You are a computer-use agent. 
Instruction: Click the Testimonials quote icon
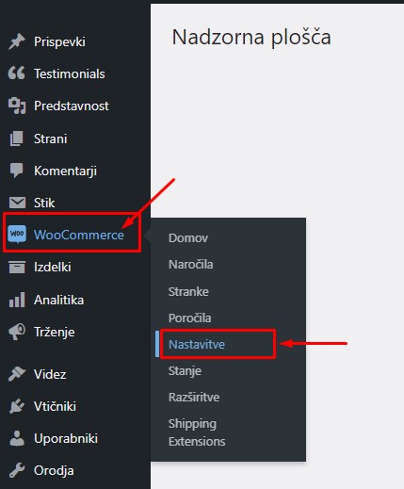tap(17, 73)
